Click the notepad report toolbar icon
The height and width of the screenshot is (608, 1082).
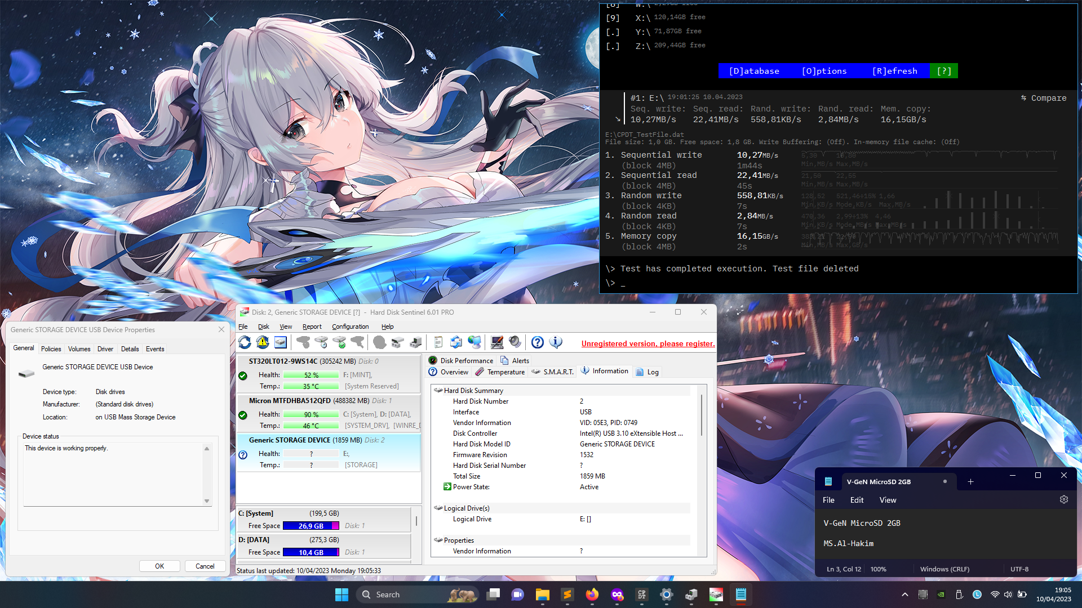click(438, 342)
